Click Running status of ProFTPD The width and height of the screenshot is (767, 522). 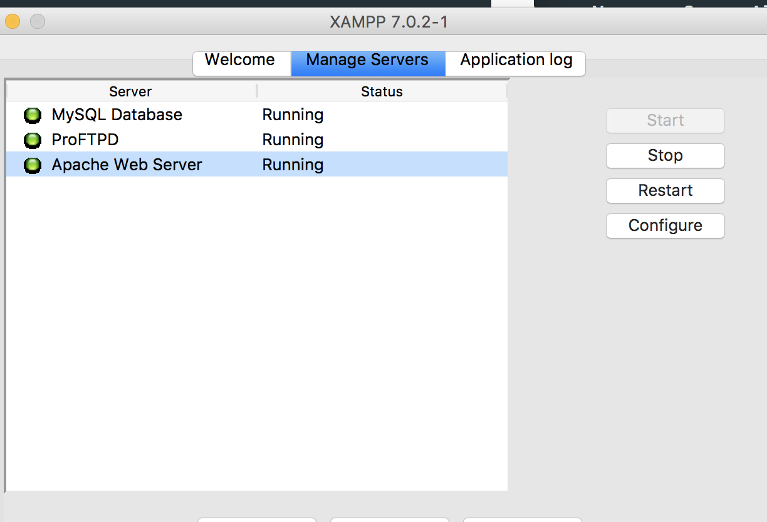(293, 140)
